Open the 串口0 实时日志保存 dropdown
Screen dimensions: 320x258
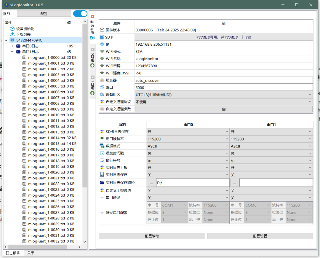coord(188,175)
